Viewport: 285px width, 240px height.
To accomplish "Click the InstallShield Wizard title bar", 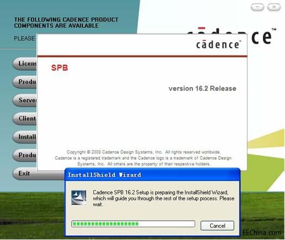I will pos(153,175).
